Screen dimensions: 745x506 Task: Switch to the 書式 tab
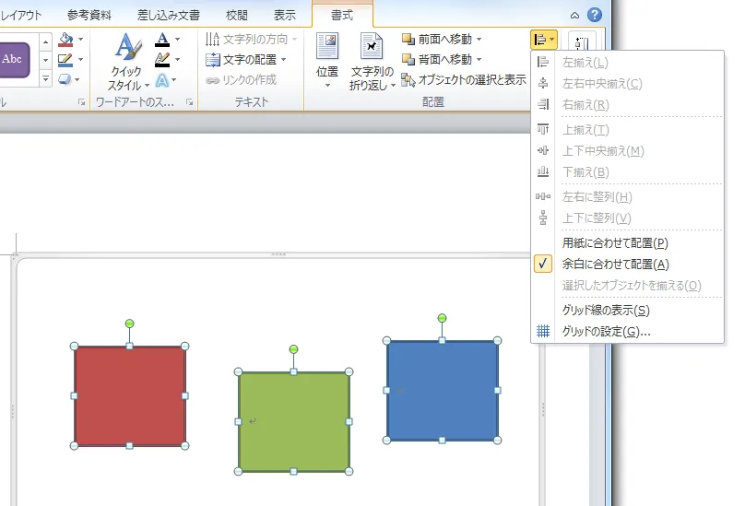[342, 15]
